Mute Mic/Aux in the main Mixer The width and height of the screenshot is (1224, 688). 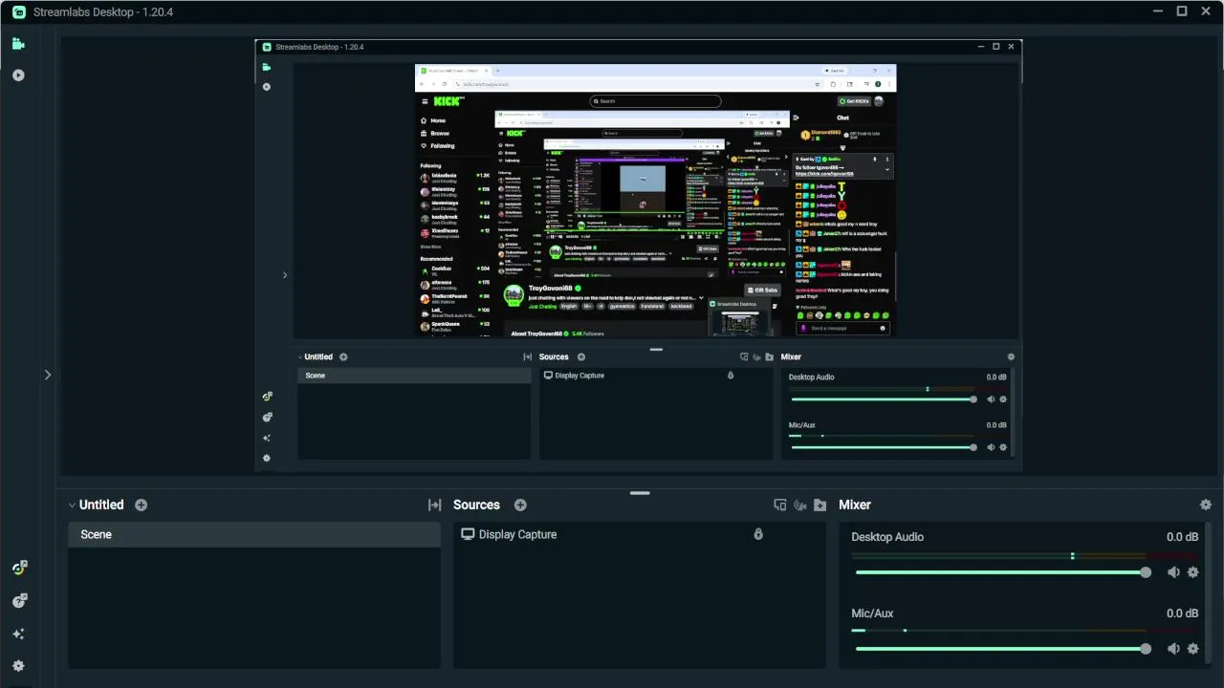tap(1173, 649)
